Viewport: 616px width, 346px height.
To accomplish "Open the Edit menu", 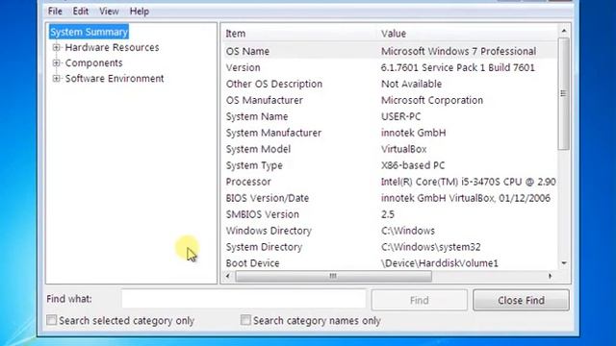I will tap(81, 12).
